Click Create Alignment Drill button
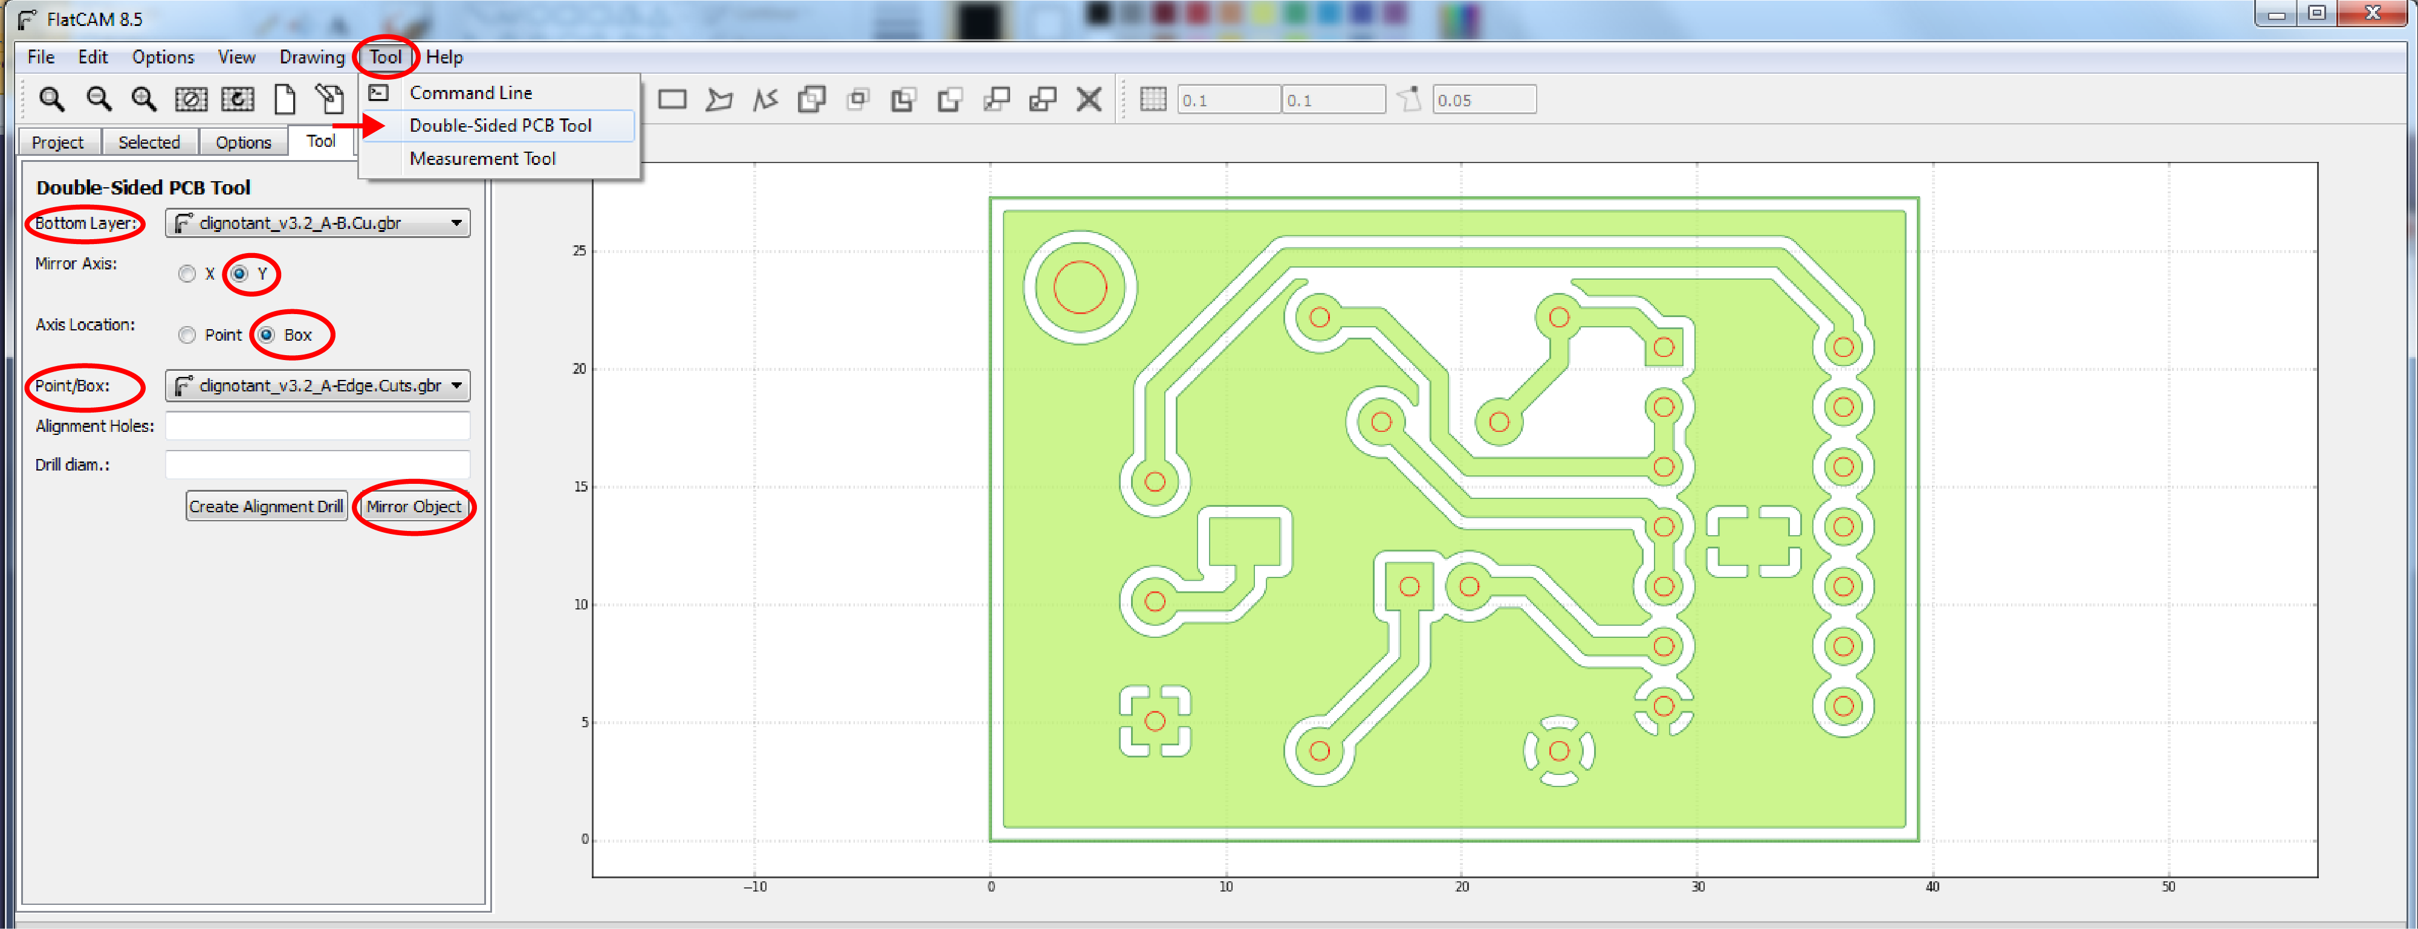The height and width of the screenshot is (929, 2418). (x=265, y=507)
